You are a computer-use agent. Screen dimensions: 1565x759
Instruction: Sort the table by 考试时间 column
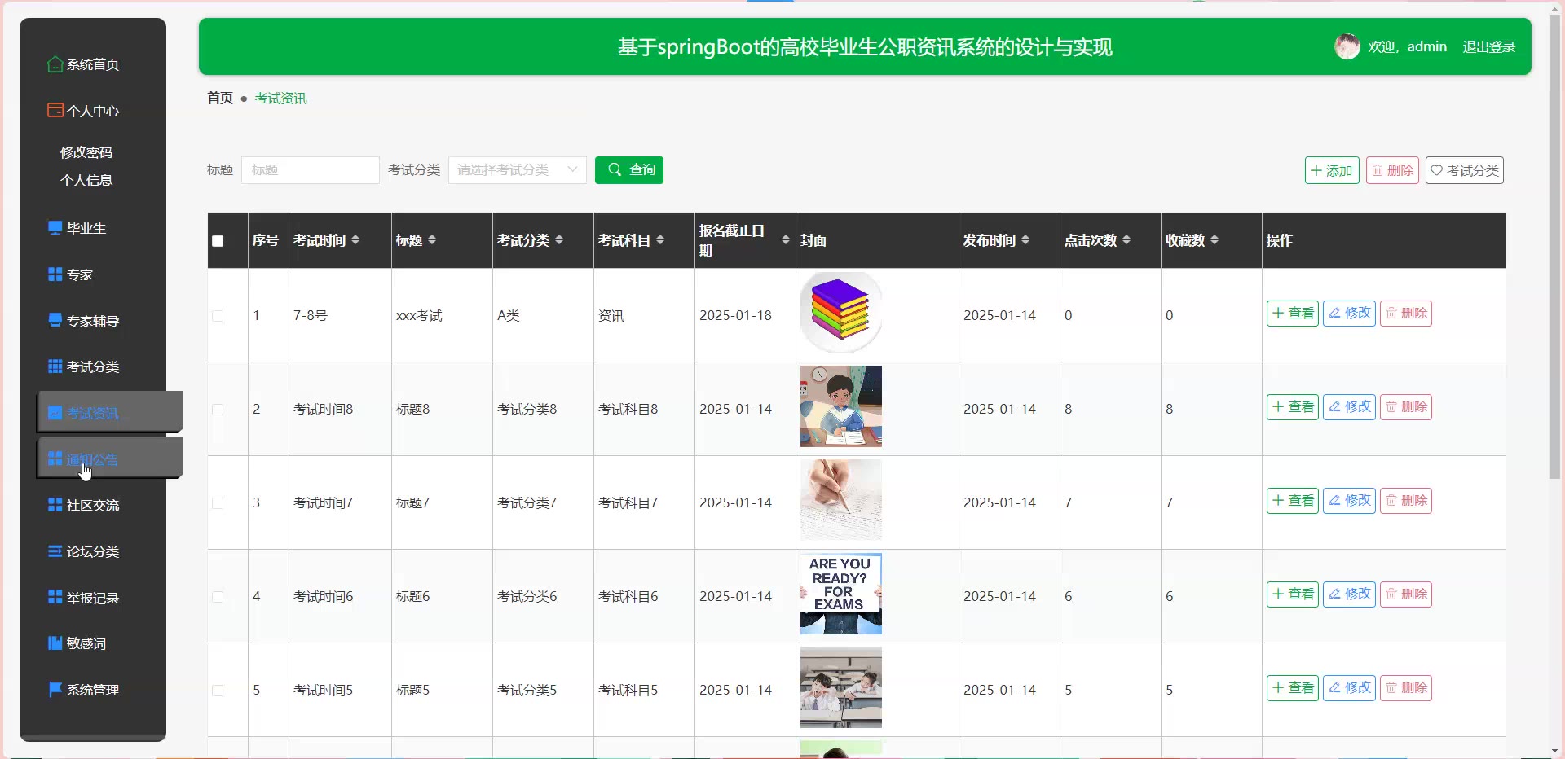355,240
